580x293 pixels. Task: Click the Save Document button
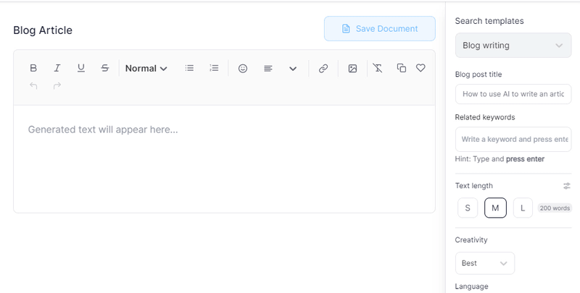[380, 29]
